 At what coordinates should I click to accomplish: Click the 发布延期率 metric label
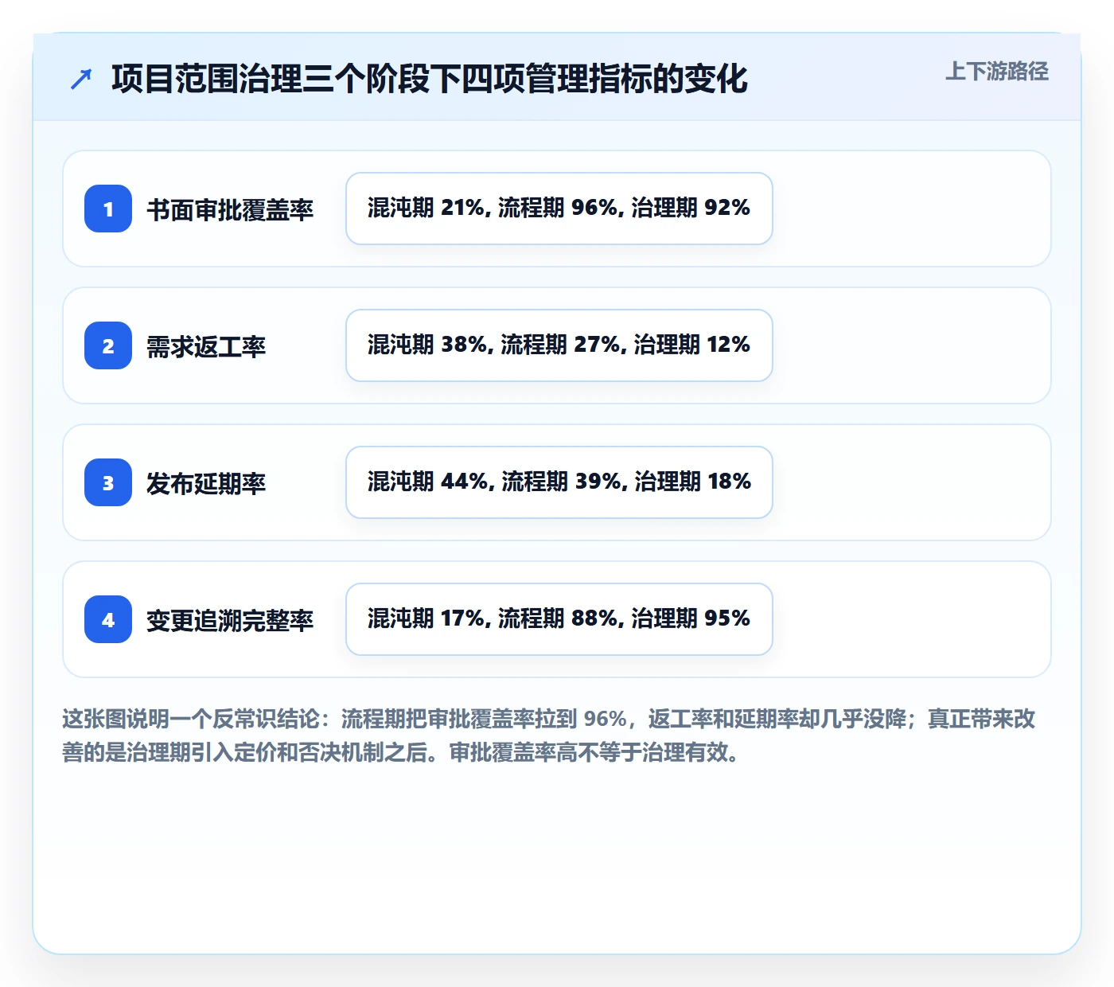pyautogui.click(x=206, y=483)
